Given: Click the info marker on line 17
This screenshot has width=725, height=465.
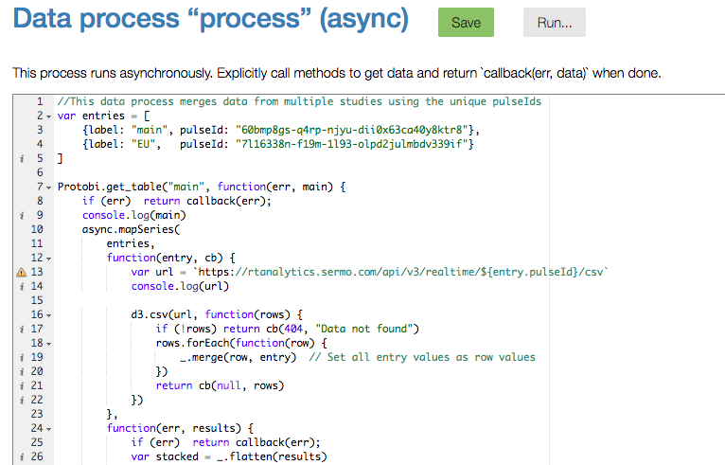Looking at the screenshot, I should pyautogui.click(x=22, y=329).
